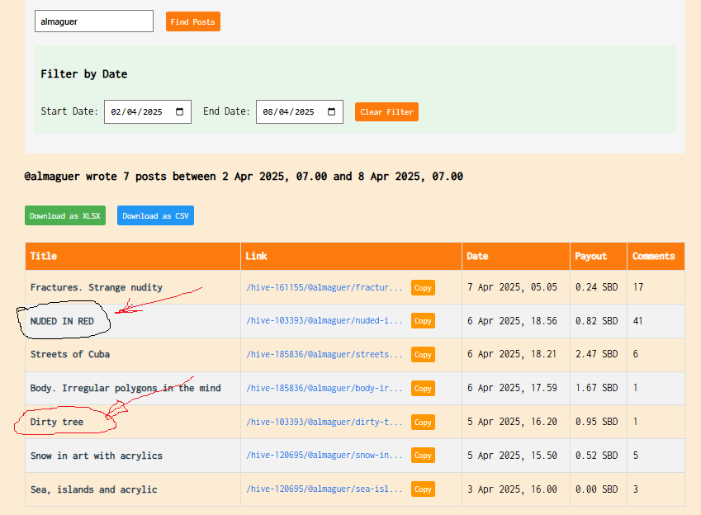Click Download as XLSX button
This screenshot has height=515, width=701.
click(x=65, y=215)
